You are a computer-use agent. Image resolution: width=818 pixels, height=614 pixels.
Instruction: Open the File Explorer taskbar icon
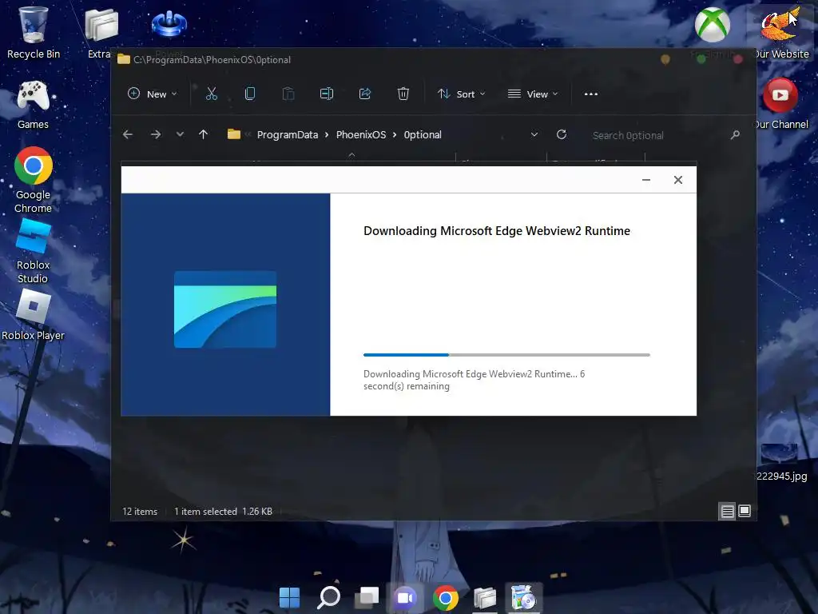pos(485,598)
